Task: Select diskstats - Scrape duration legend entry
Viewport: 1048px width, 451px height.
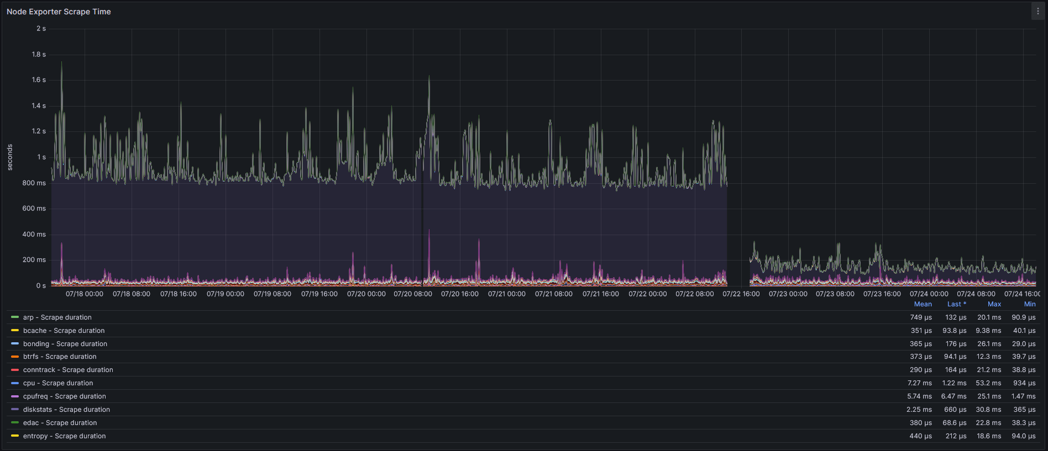Action: pos(66,410)
